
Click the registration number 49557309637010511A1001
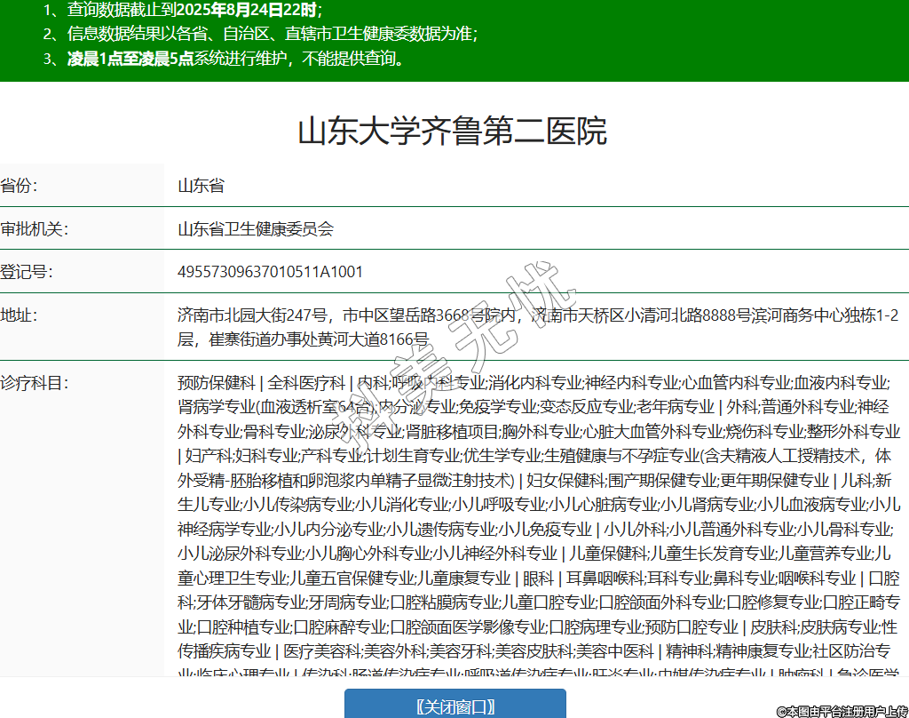pos(270,271)
